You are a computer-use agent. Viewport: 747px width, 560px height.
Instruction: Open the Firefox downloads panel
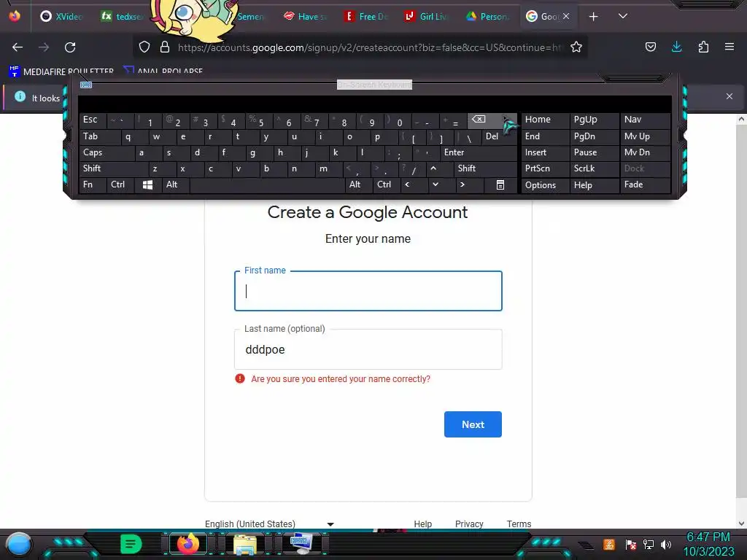coord(676,47)
